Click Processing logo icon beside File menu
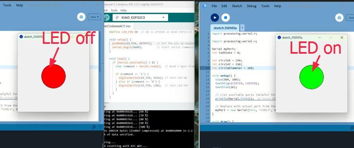 tap(204, 6)
